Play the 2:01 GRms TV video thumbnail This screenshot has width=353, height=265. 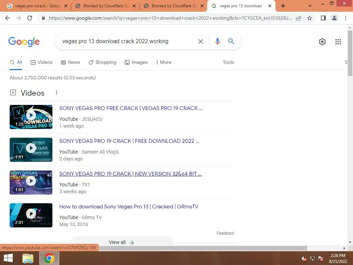point(31,215)
